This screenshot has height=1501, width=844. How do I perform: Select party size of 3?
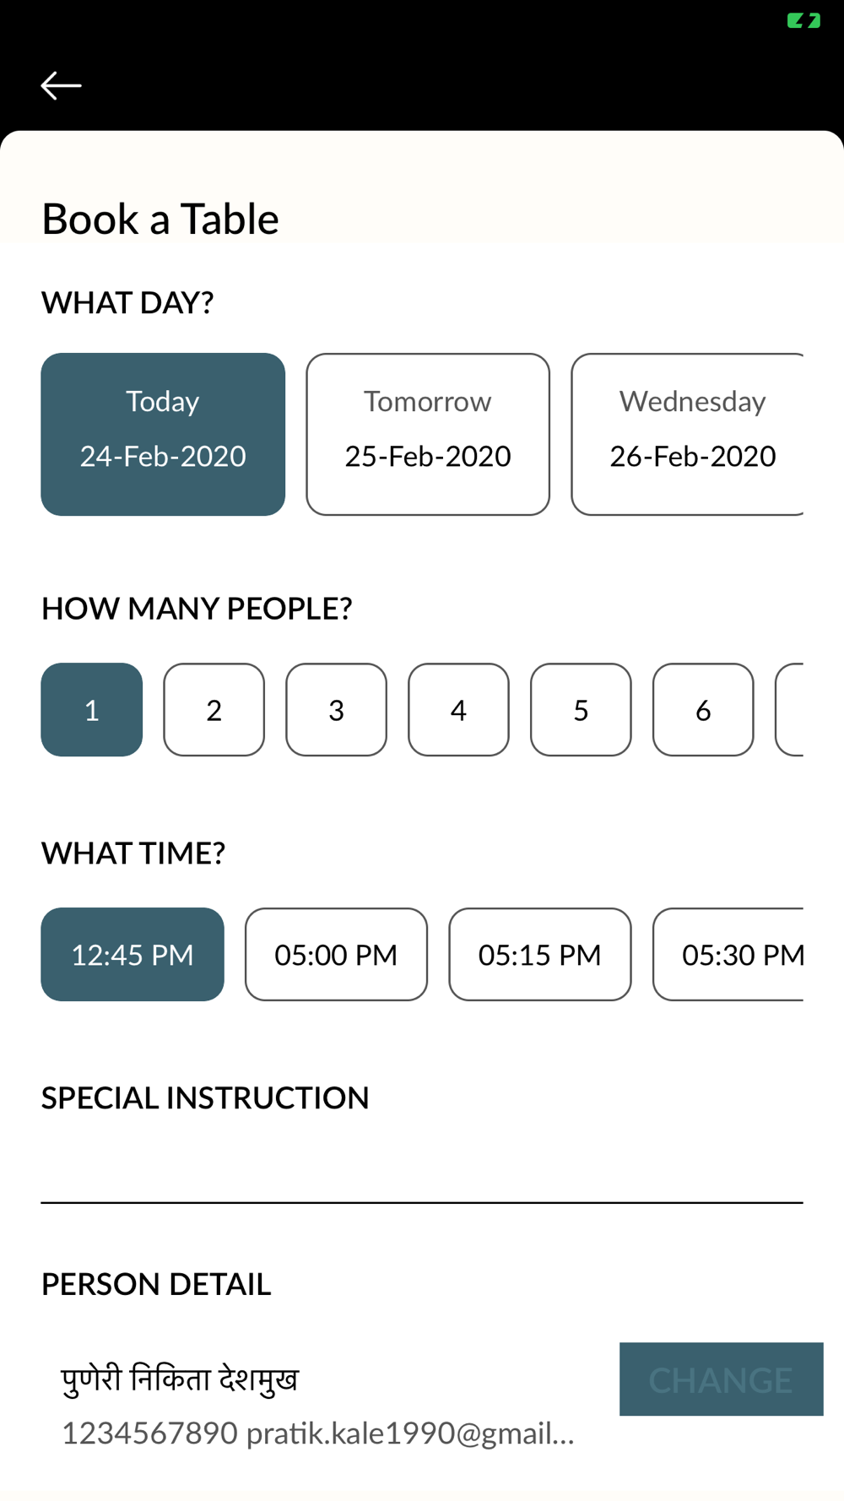point(336,709)
